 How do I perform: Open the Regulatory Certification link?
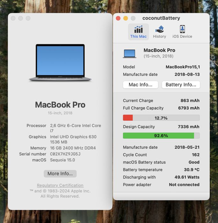[x=60, y=185]
